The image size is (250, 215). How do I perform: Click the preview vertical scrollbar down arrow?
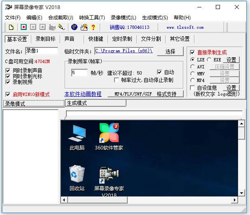pos(241,193)
